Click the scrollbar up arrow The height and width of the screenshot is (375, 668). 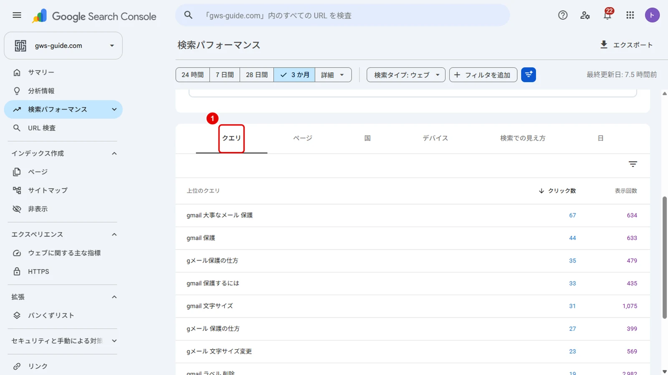(x=665, y=94)
